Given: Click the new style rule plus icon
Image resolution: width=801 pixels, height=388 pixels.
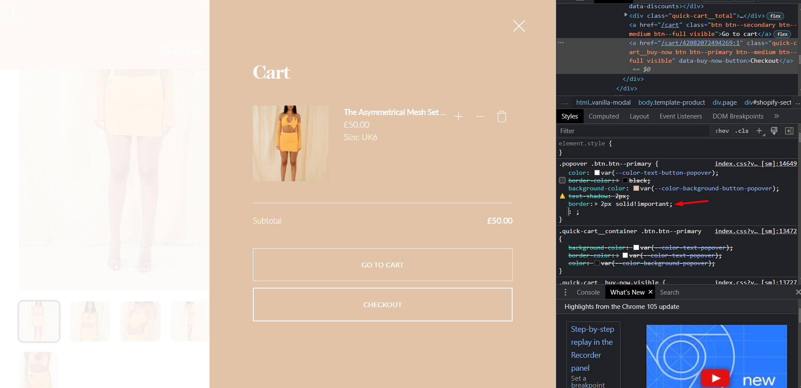Looking at the screenshot, I should point(759,131).
